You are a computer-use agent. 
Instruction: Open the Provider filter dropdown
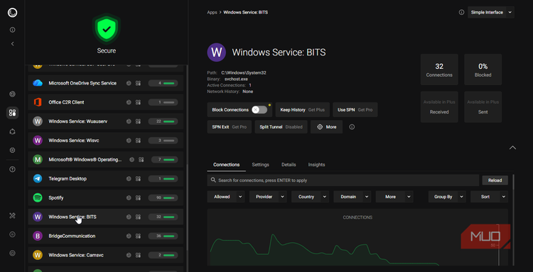pos(268,197)
